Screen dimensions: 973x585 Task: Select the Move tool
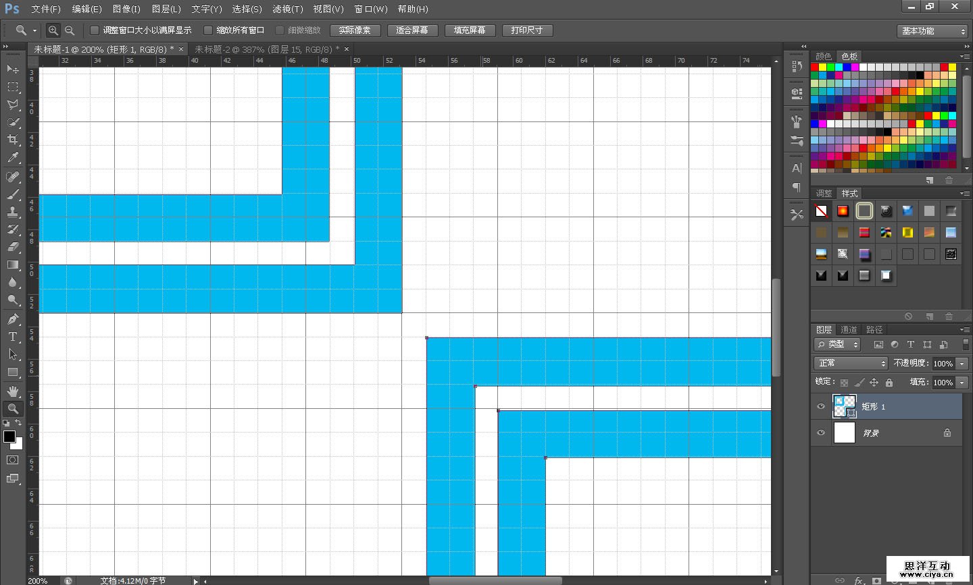pos(12,69)
